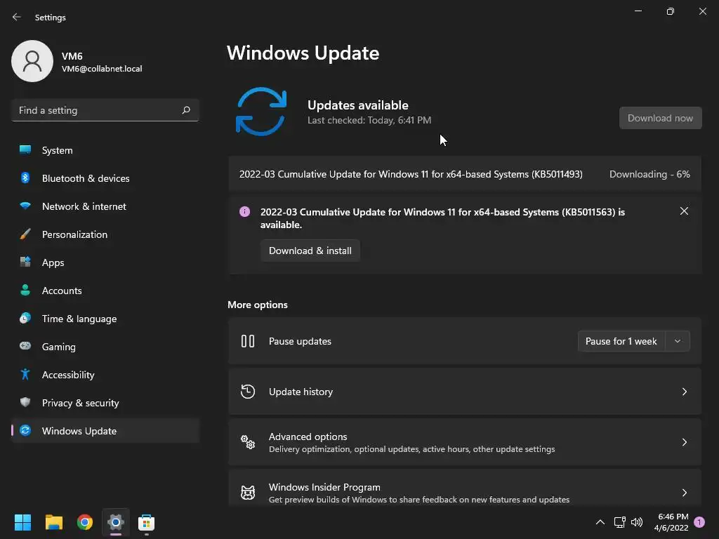Click the back arrow in Settings header

[x=17, y=17]
